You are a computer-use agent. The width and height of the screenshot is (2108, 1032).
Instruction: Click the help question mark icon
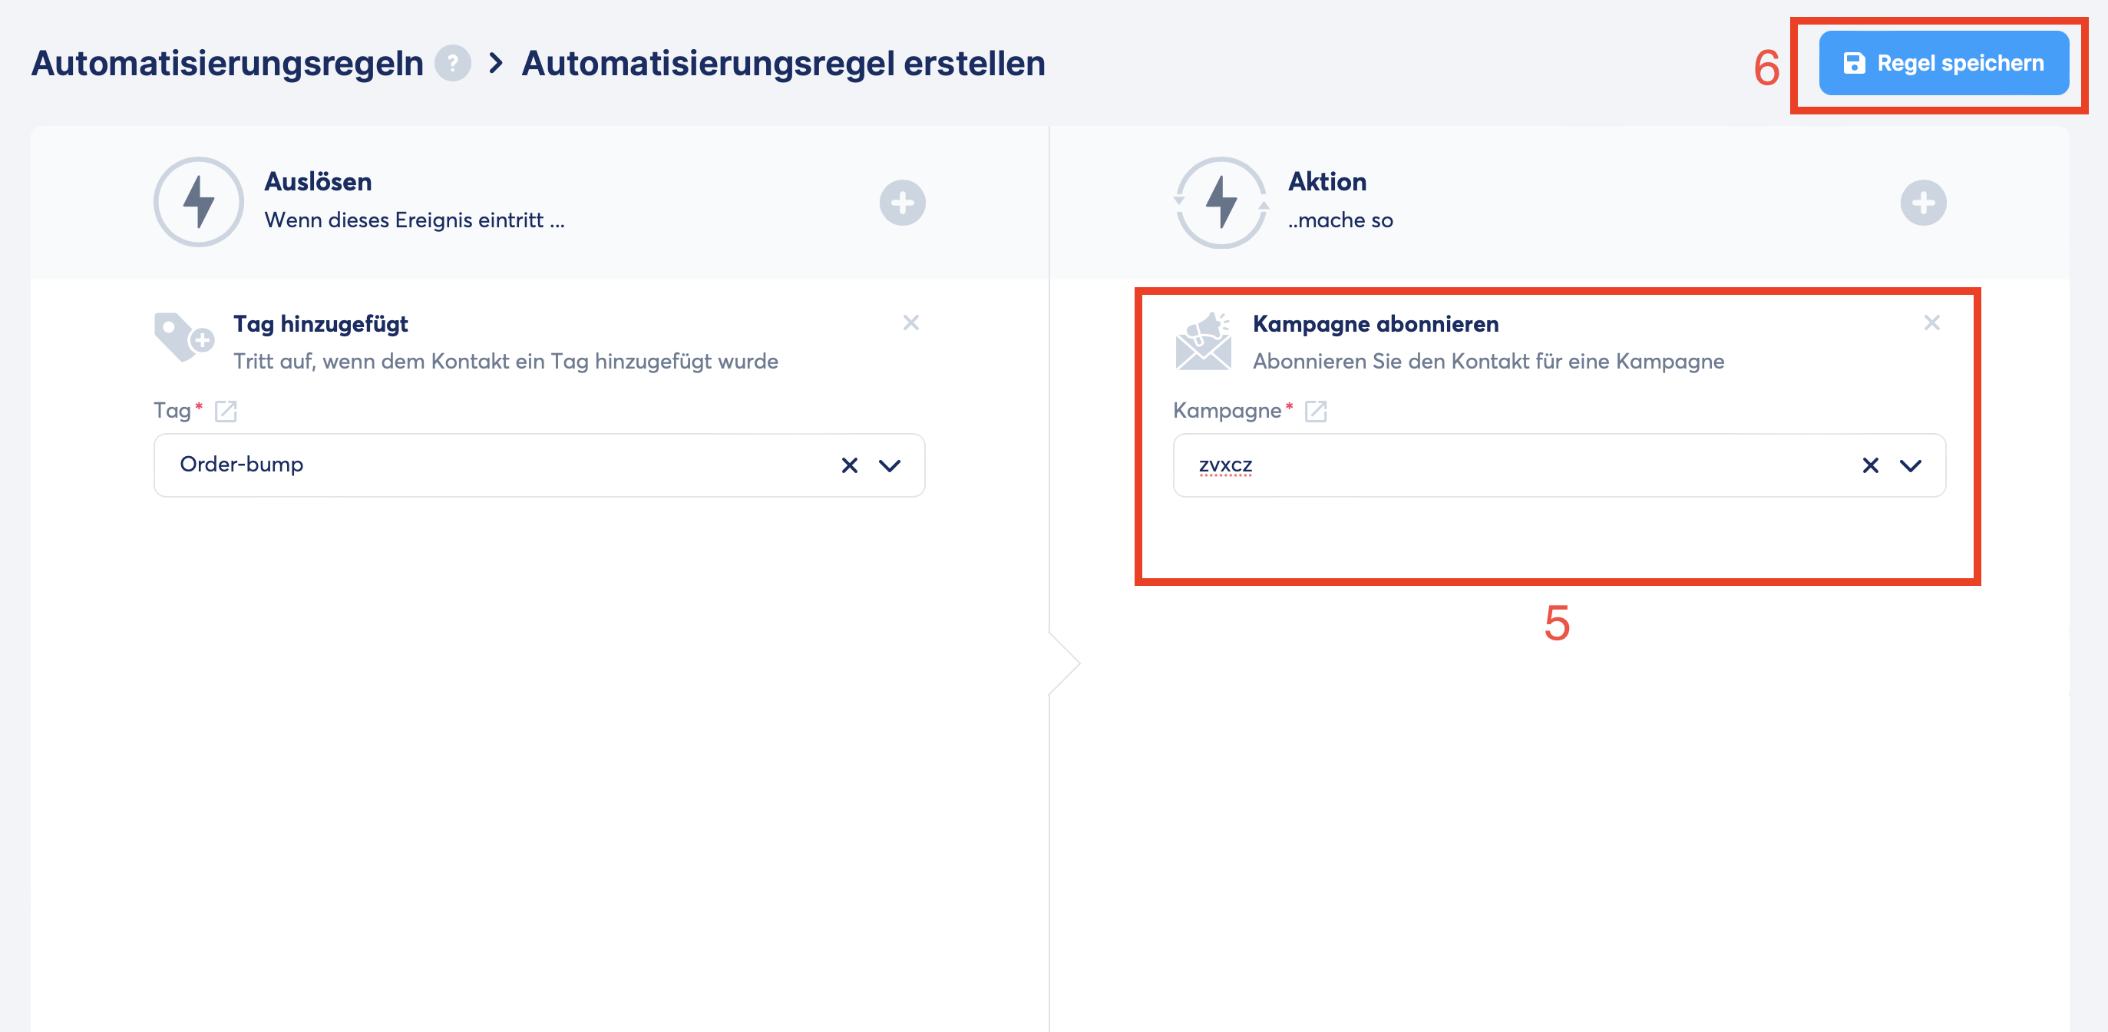[452, 63]
